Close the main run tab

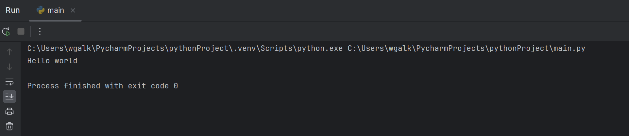(x=73, y=10)
